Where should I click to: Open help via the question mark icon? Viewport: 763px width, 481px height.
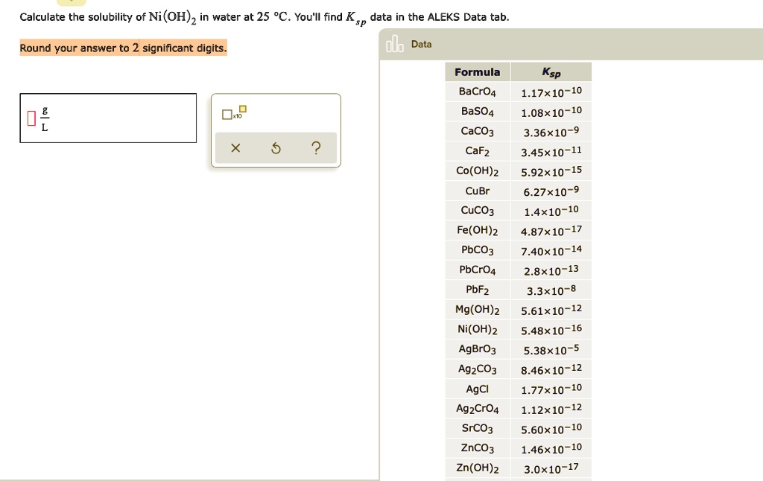[316, 148]
